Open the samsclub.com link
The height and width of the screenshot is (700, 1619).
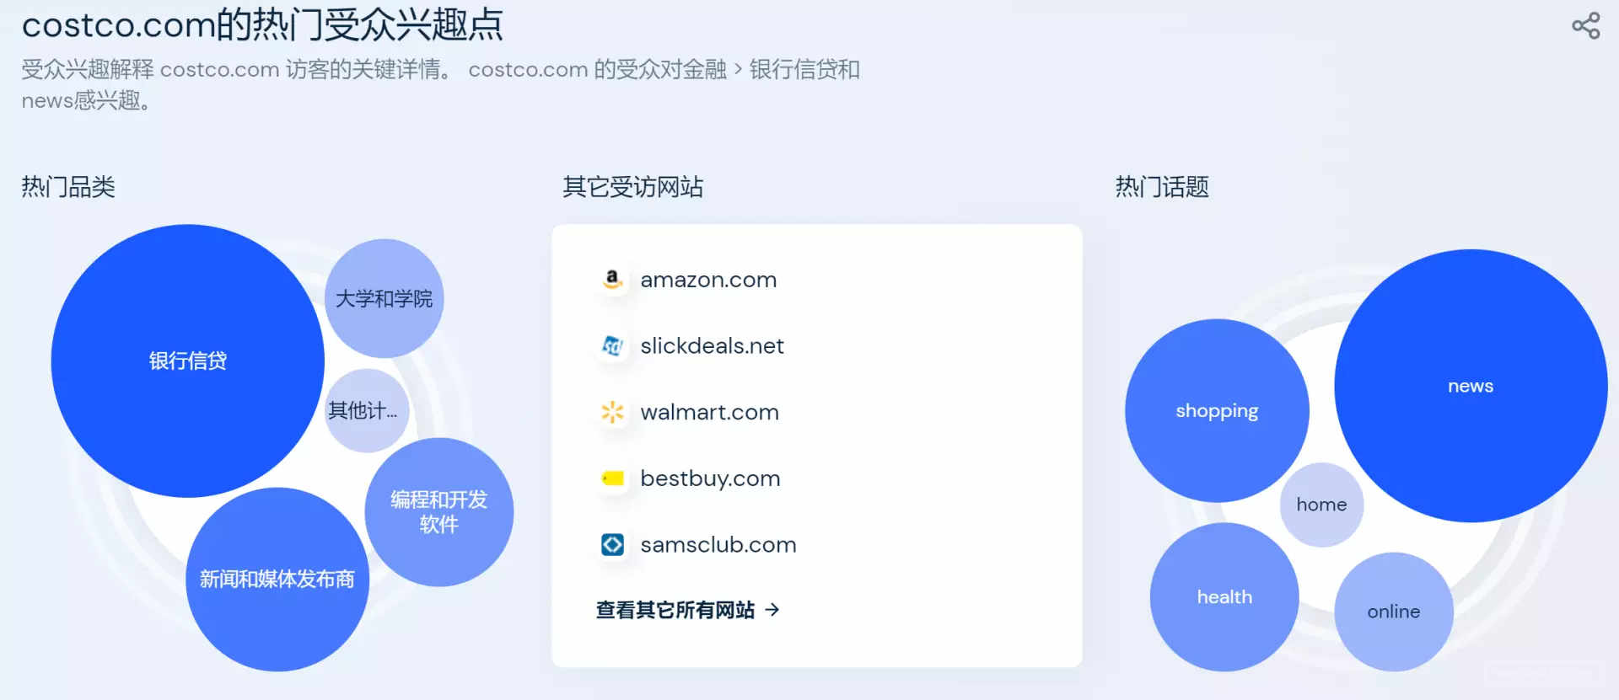(718, 545)
